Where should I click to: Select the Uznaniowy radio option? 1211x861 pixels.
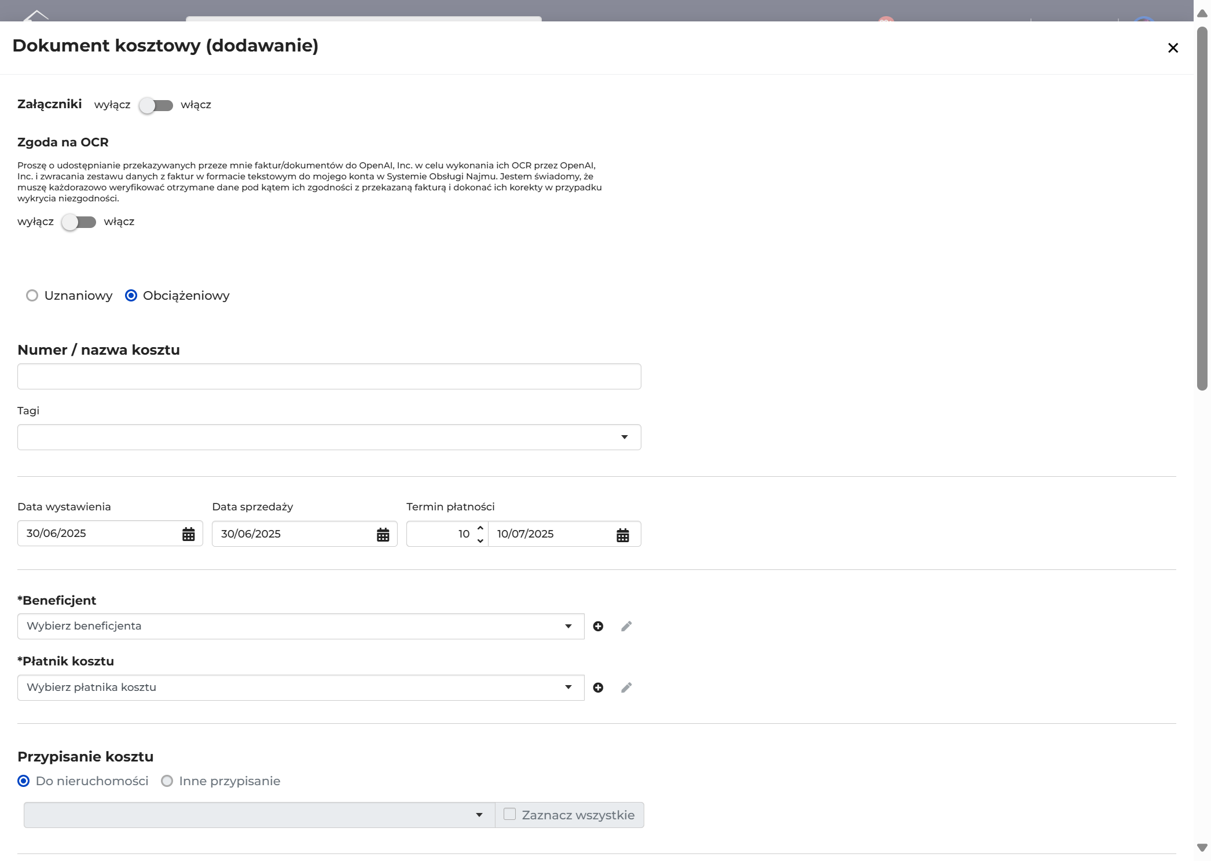click(32, 296)
